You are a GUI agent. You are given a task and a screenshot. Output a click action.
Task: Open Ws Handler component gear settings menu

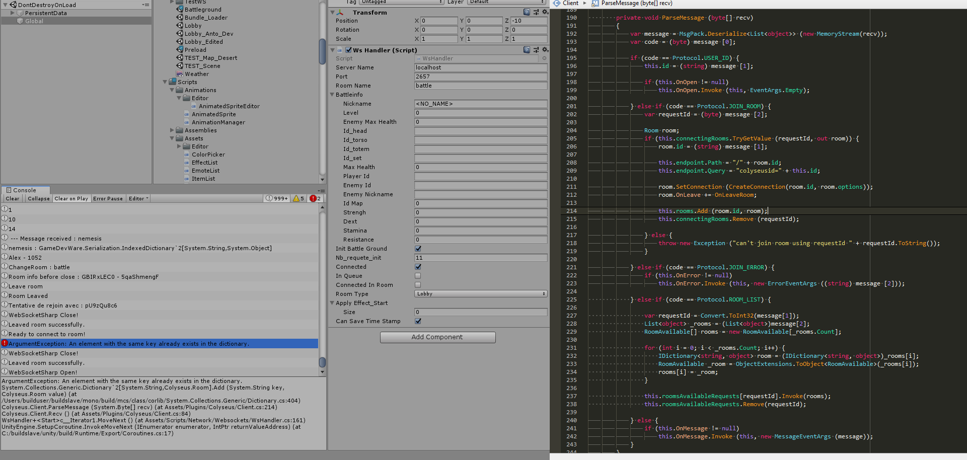click(545, 50)
